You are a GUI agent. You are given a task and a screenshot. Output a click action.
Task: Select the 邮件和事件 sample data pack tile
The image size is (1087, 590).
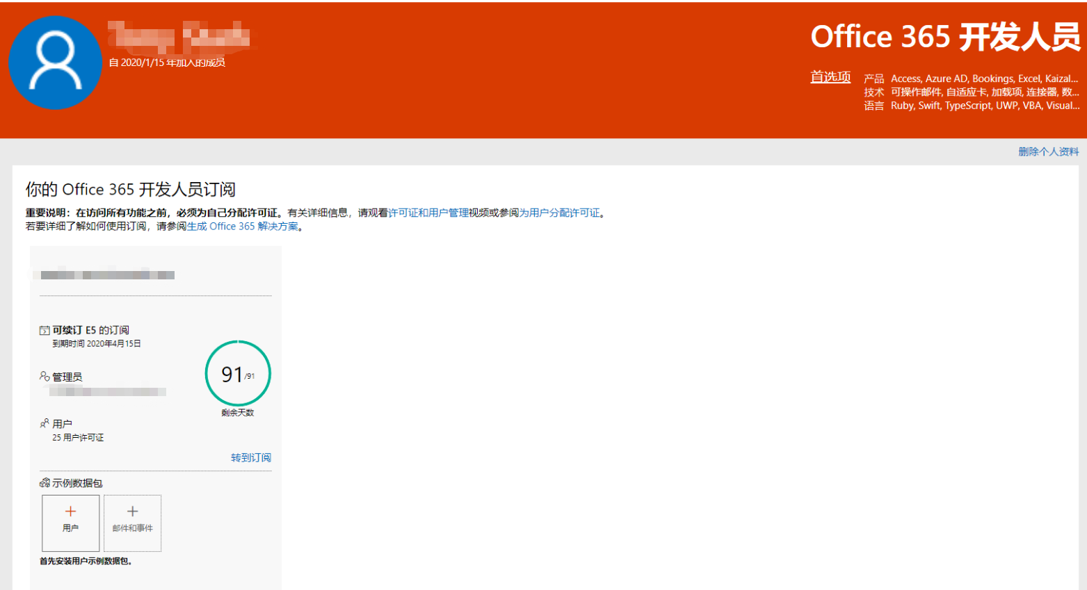point(132,523)
